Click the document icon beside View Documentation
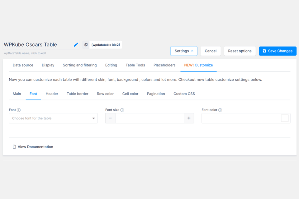 14,147
